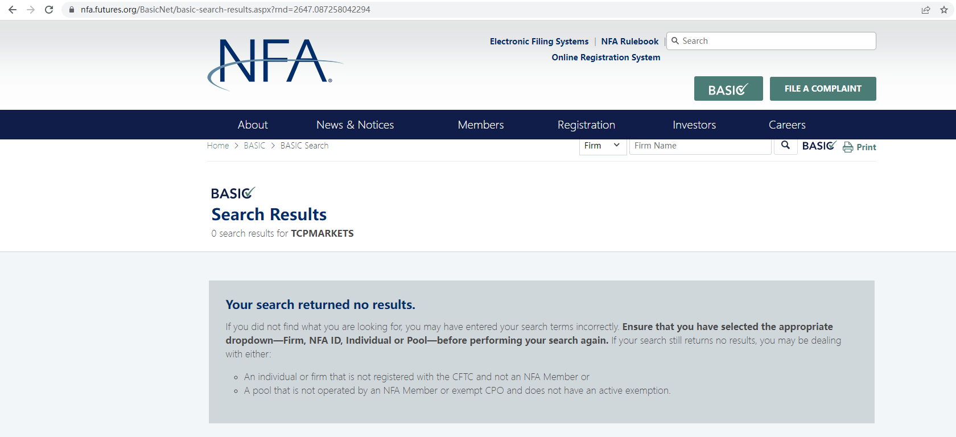The width and height of the screenshot is (956, 437).
Task: Open the Electronic Filing Systems link
Action: [539, 42]
